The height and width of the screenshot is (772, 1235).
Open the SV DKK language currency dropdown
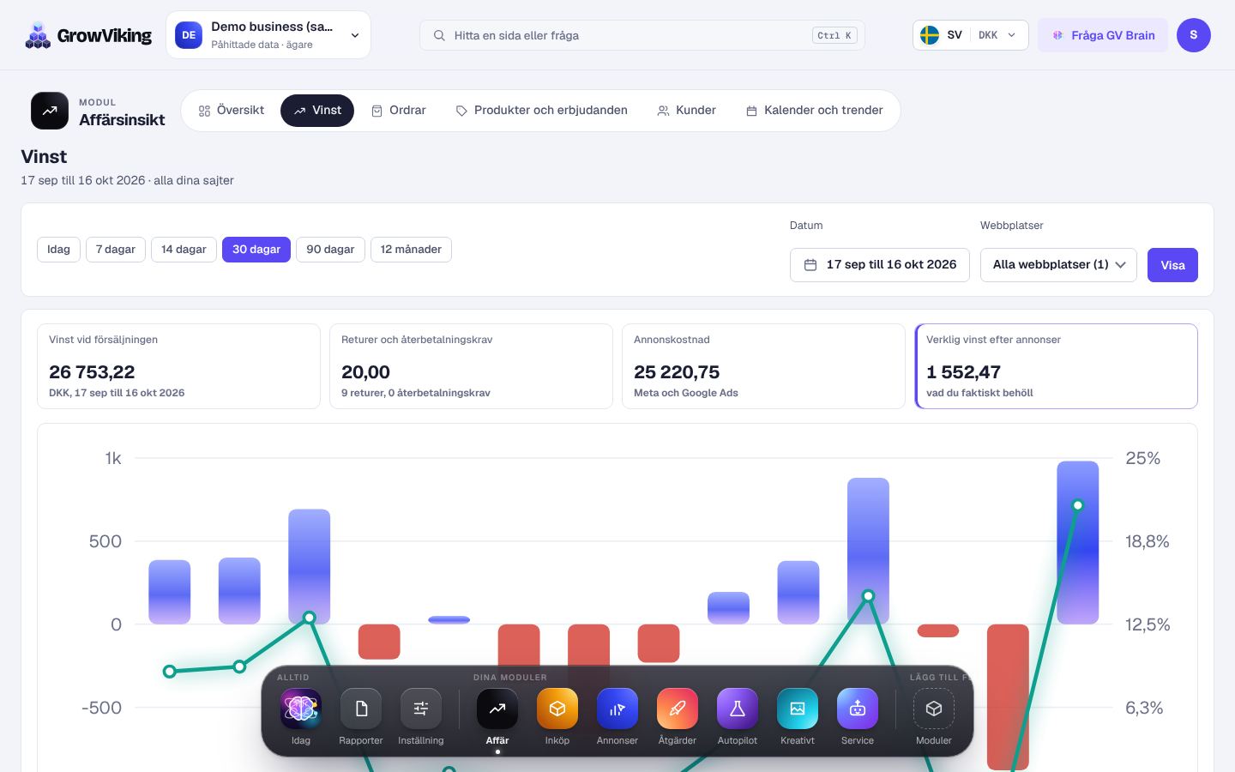(x=970, y=35)
